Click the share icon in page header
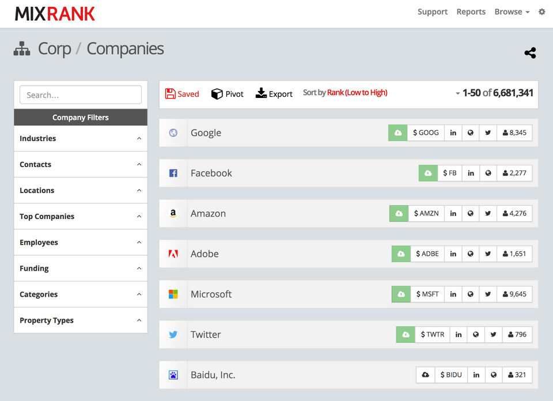 coord(530,53)
